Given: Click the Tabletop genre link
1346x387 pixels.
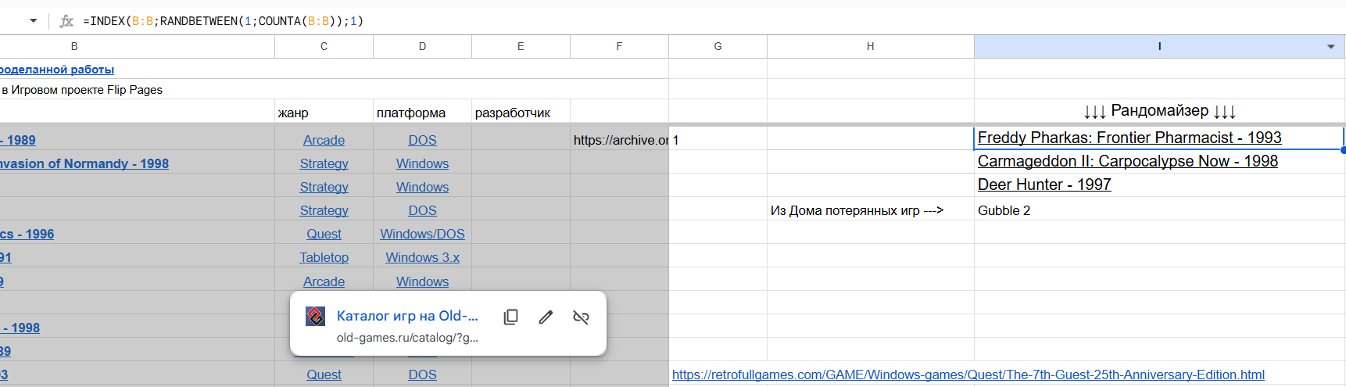Looking at the screenshot, I should [324, 258].
